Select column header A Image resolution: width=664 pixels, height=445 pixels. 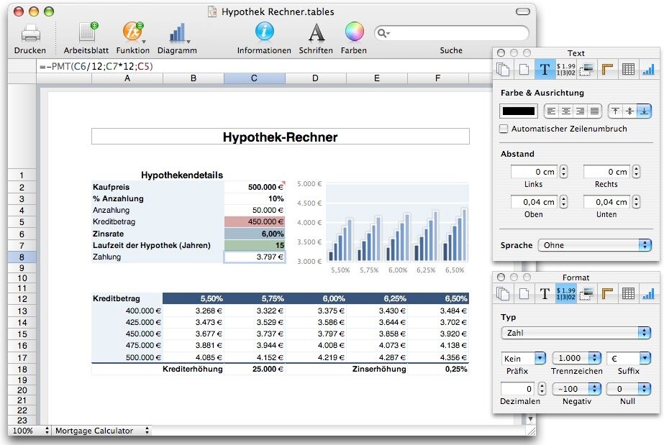[x=127, y=78]
